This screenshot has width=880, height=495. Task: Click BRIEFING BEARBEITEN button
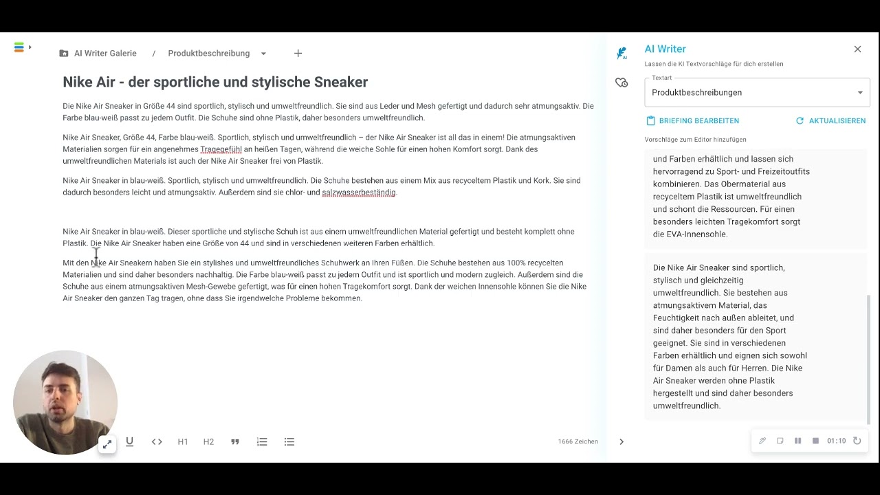click(693, 121)
